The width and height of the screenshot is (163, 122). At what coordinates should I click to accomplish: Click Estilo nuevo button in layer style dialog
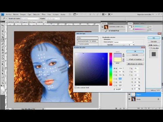(153, 45)
